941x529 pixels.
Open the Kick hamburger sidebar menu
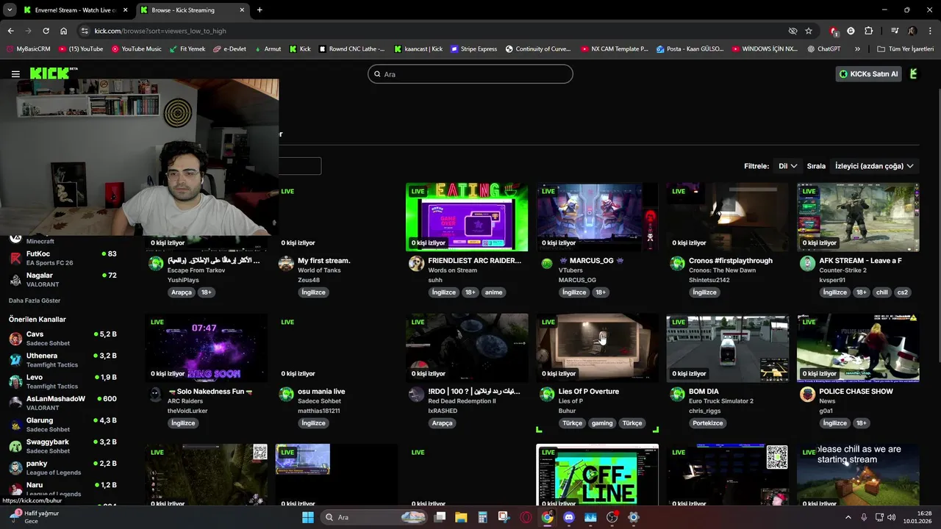[15, 73]
